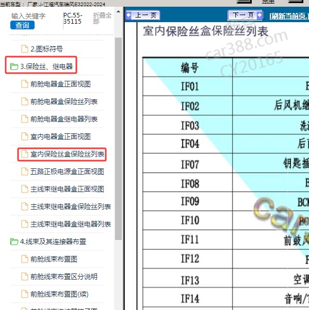Click the sidebar vertical scrollbar thumb

[x=118, y=139]
